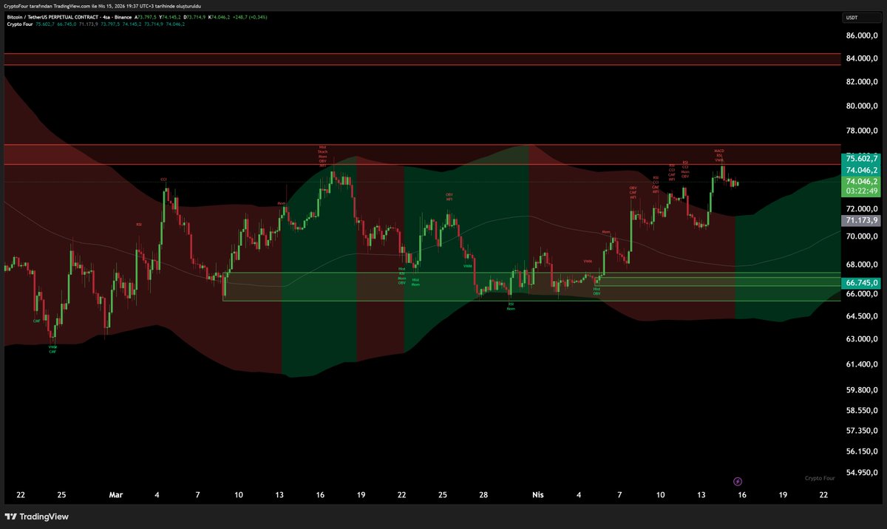This screenshot has height=529, width=887.
Task: Click the 68.000,0 price axis label
Action: coord(862,264)
